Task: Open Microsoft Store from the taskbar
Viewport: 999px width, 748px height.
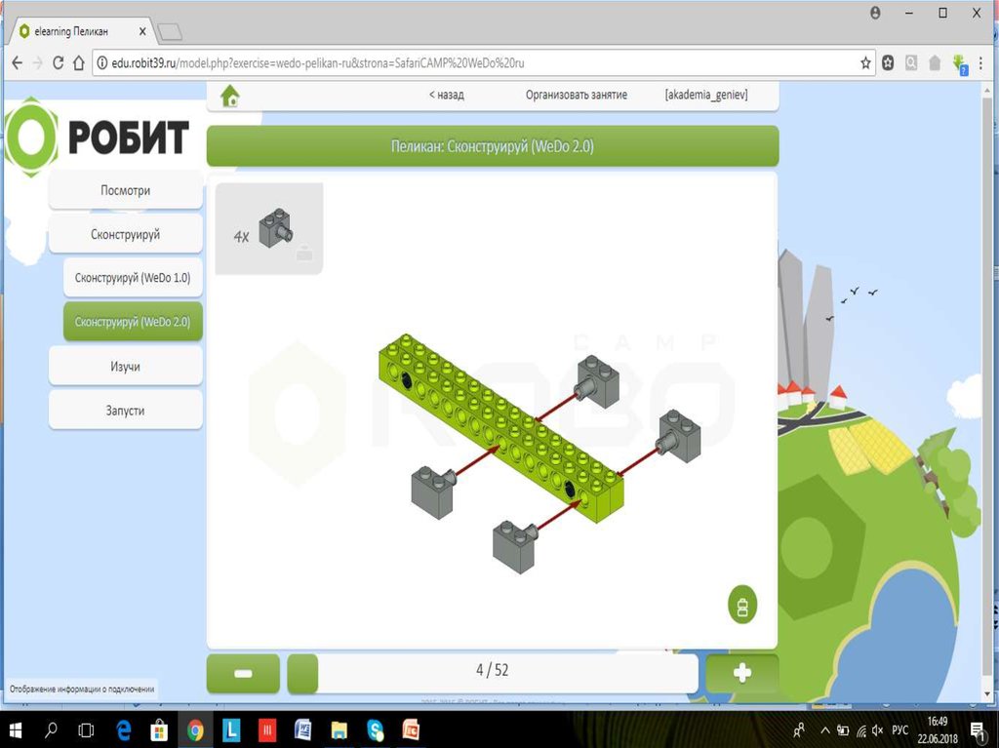Action: coord(159,730)
